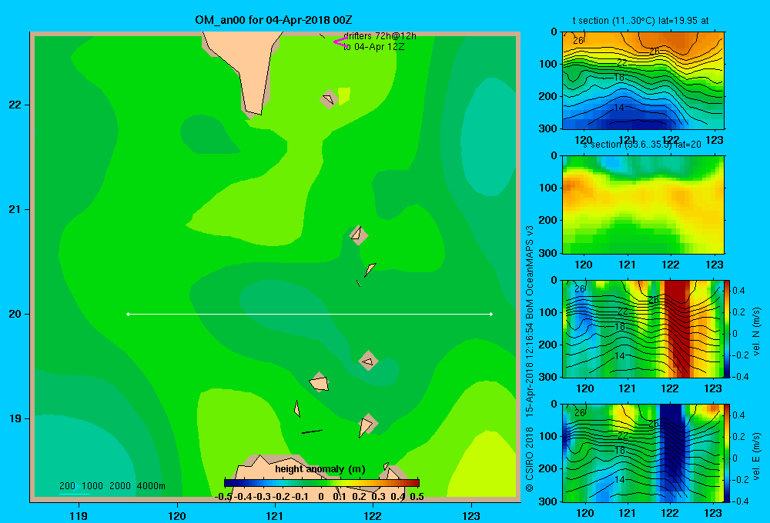
Task: Click the 'vel. N (m/s)' color scale bar
Action: click(727, 328)
